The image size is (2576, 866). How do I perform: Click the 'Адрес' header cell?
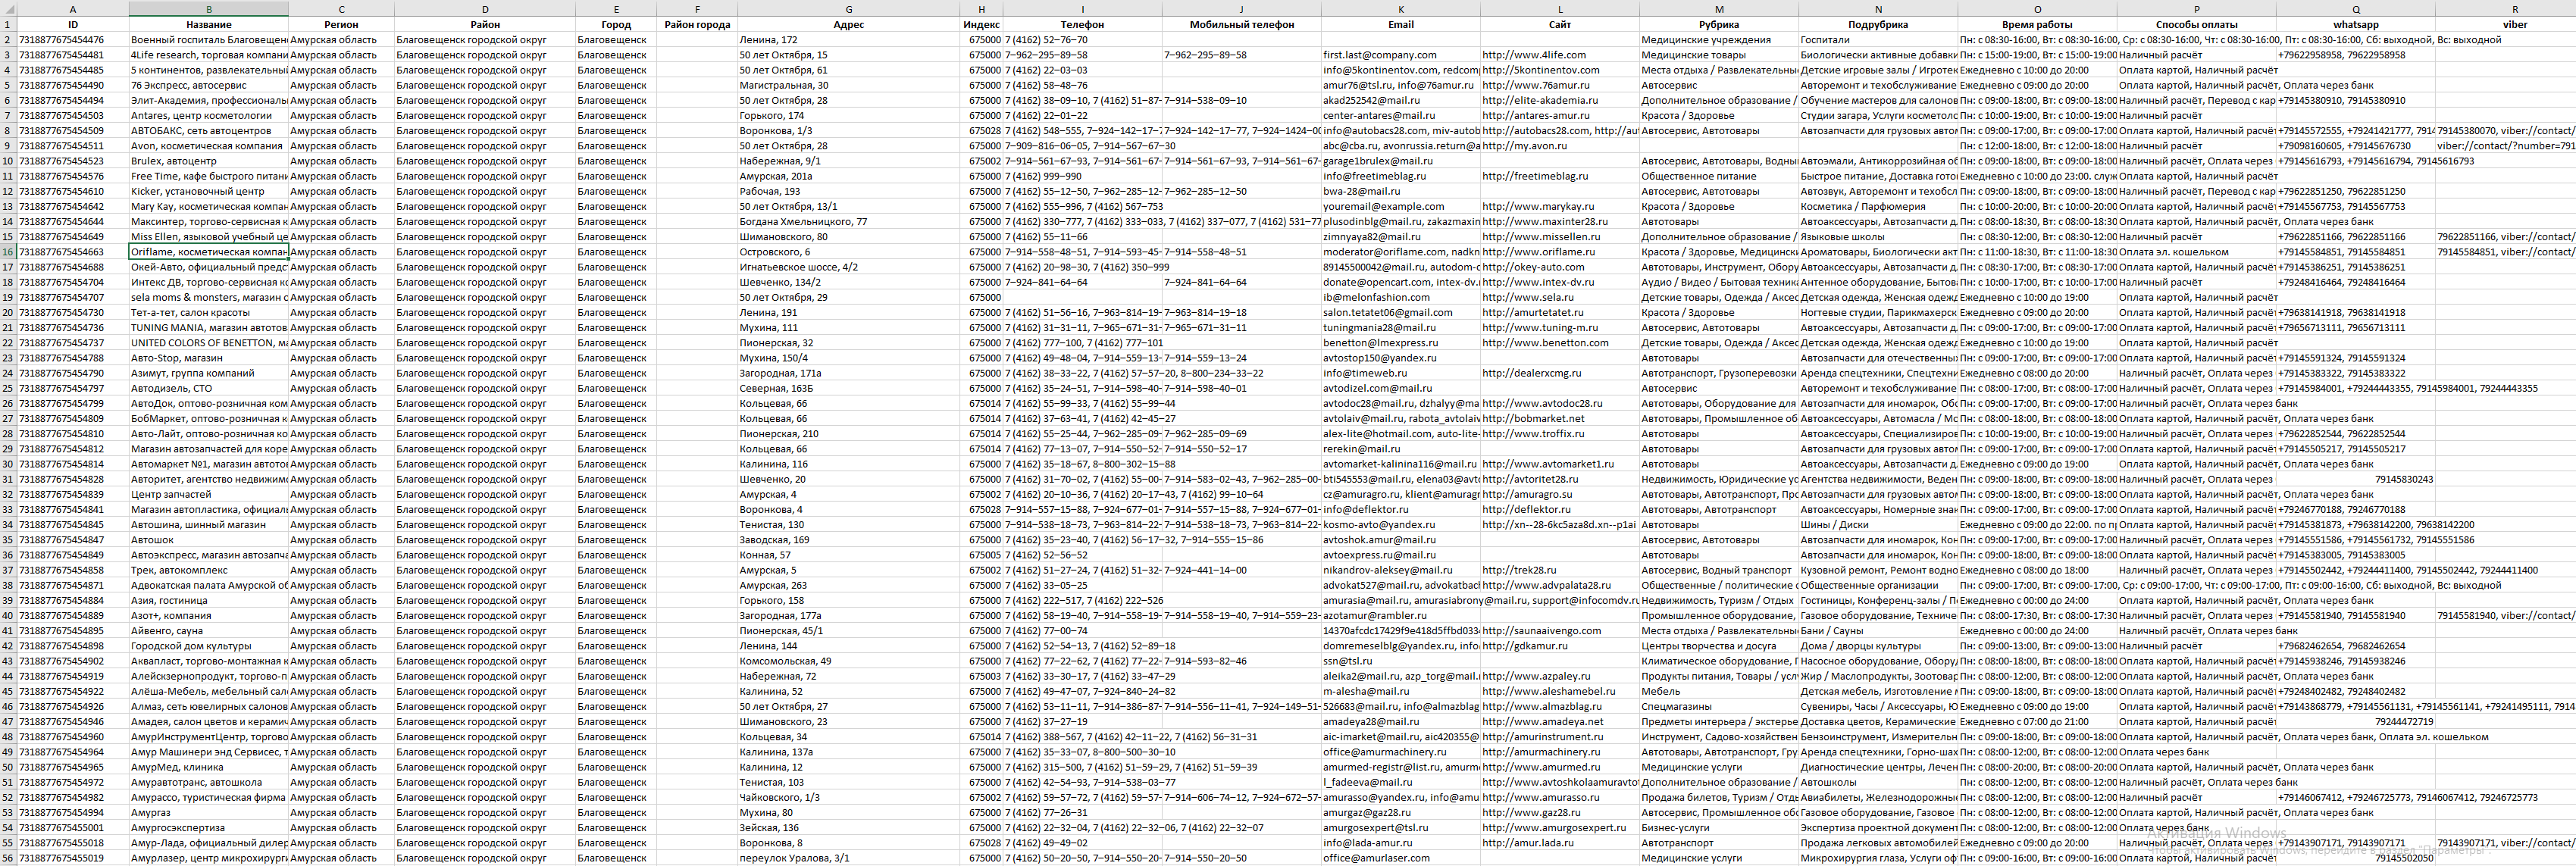pos(848,25)
